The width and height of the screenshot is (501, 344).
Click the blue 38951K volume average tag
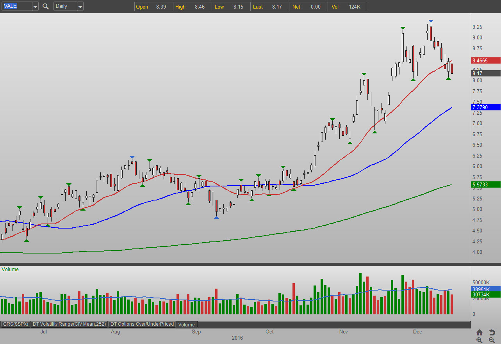(486, 289)
